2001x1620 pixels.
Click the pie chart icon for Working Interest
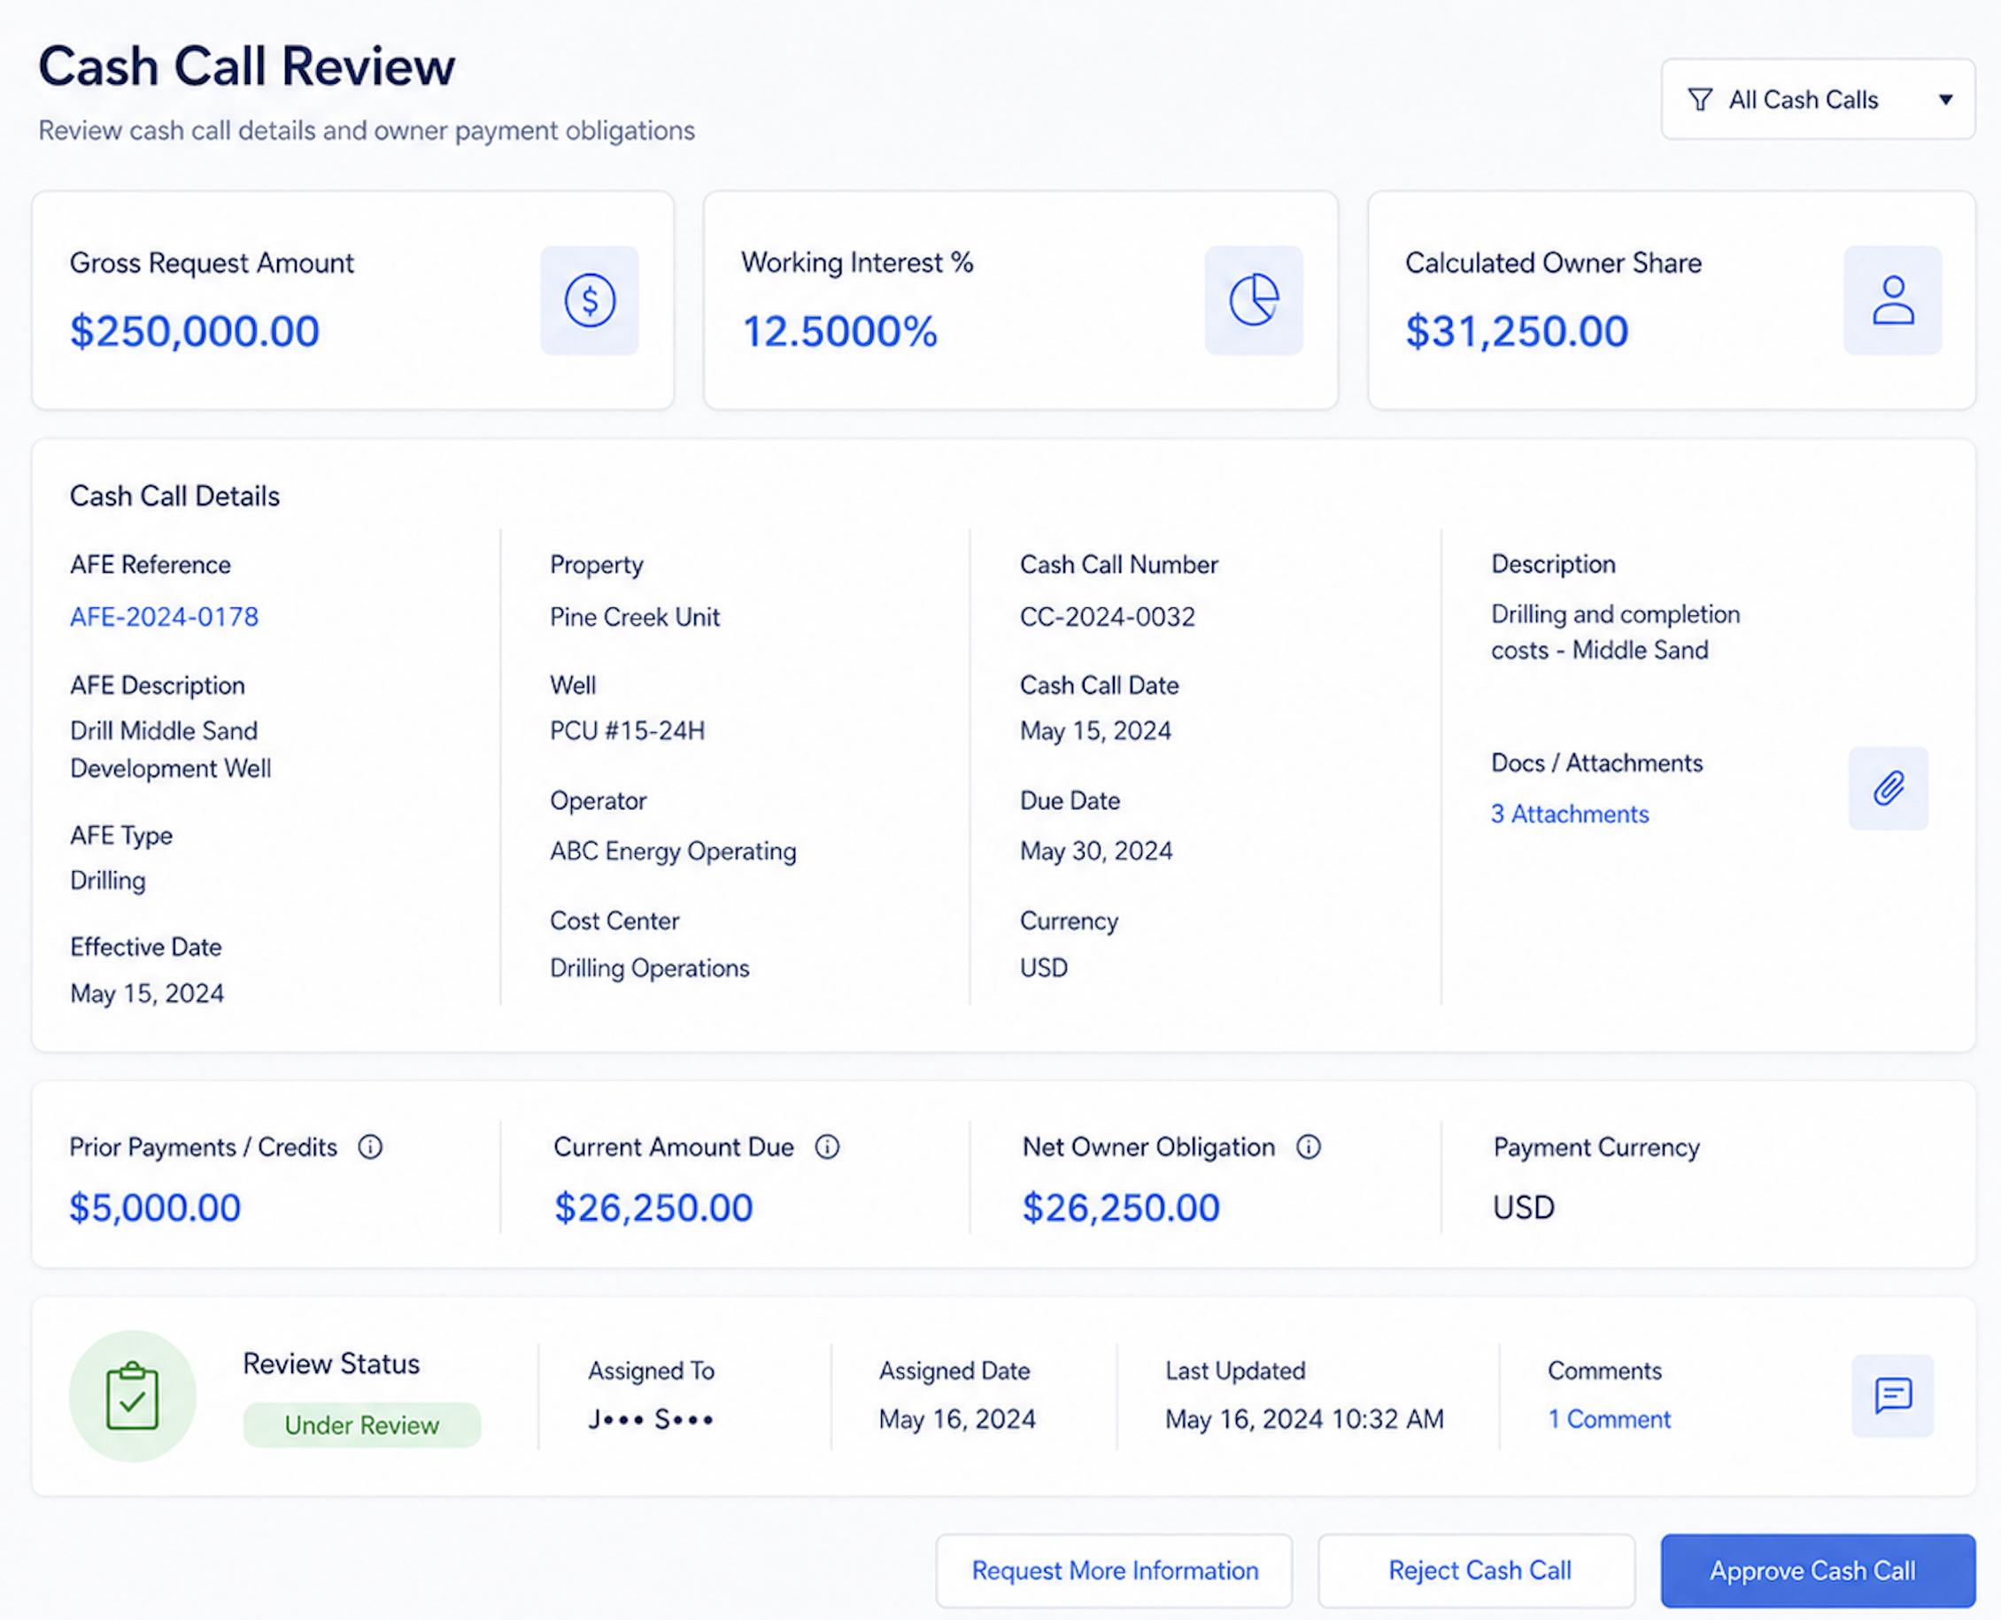pos(1254,300)
